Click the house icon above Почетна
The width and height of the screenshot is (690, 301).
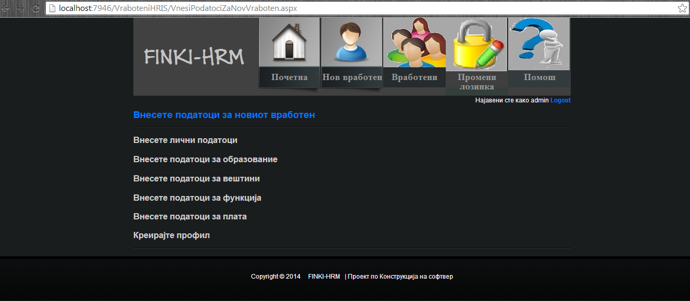(289, 43)
